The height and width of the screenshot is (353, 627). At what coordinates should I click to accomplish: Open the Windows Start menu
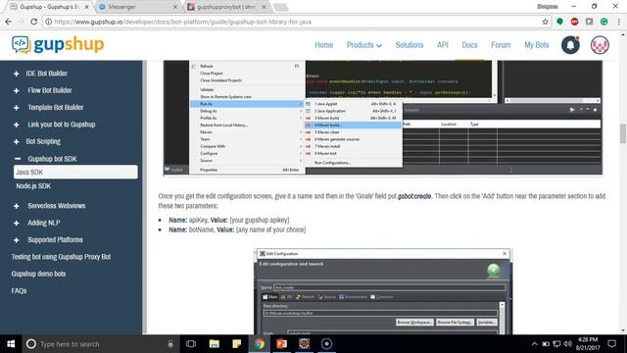11,344
